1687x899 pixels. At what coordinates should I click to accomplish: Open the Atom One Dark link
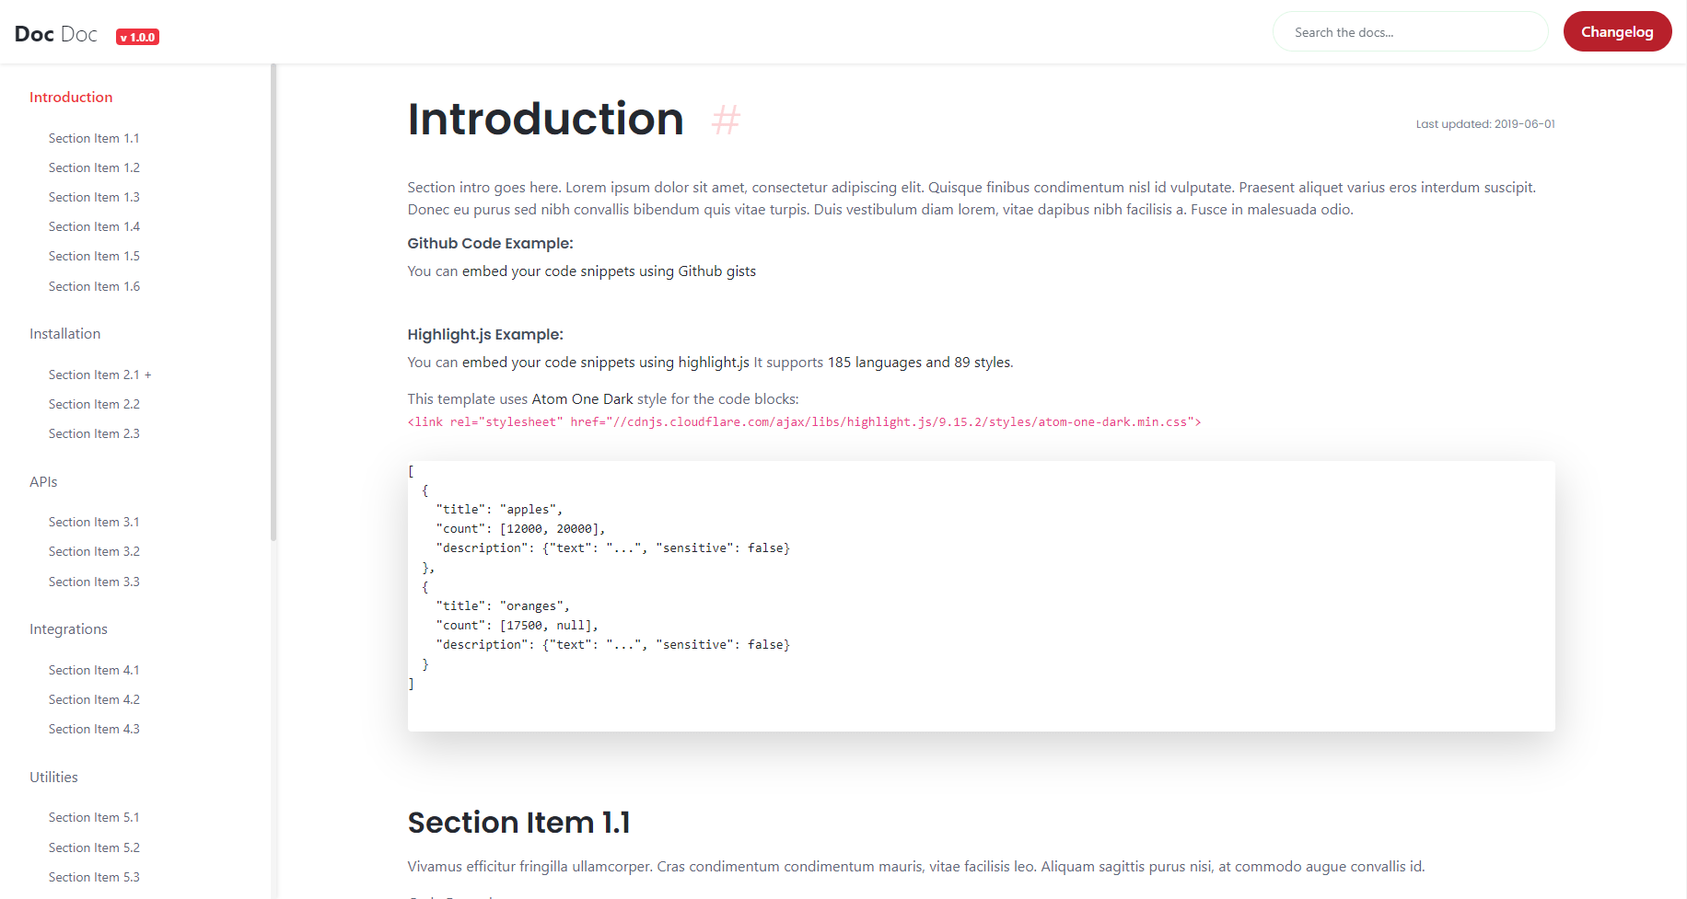click(582, 399)
